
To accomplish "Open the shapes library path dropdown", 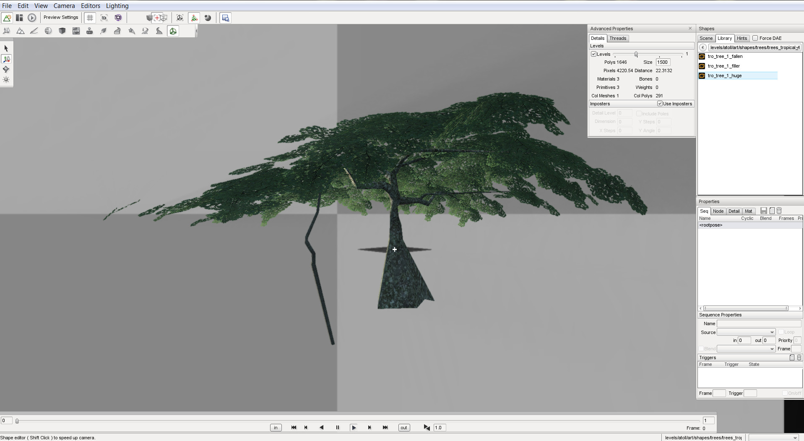I will [797, 47].
